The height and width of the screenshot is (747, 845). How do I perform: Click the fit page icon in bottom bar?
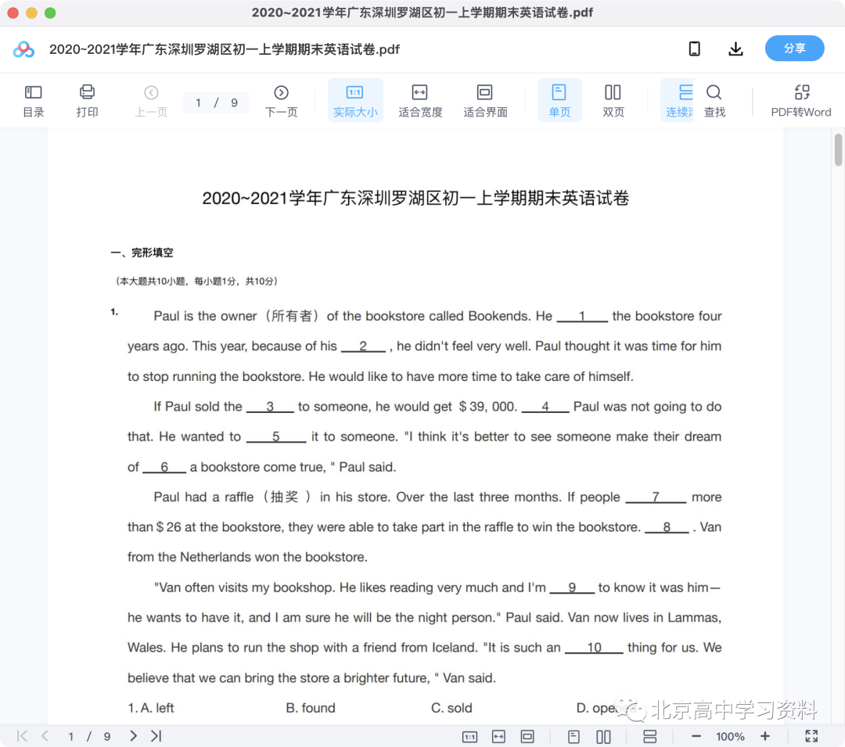[x=527, y=736]
